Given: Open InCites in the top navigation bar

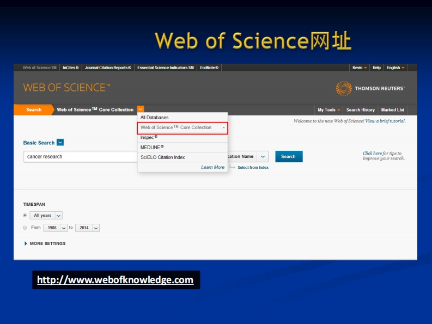Looking at the screenshot, I should 70,68.
